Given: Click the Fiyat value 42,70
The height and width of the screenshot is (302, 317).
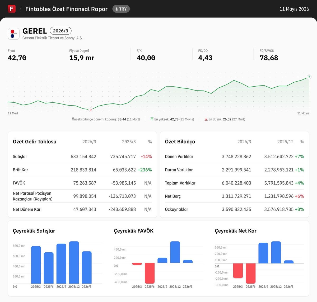Looking at the screenshot, I should (x=17, y=58).
